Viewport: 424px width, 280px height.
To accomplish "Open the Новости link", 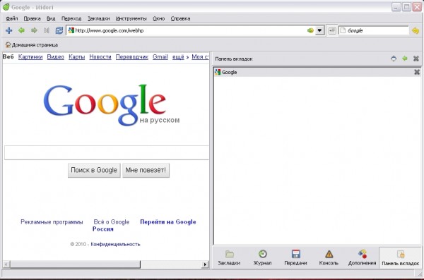I will click(100, 57).
